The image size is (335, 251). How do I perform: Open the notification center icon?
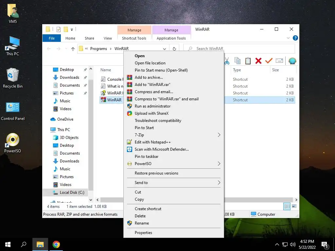pos(325,245)
